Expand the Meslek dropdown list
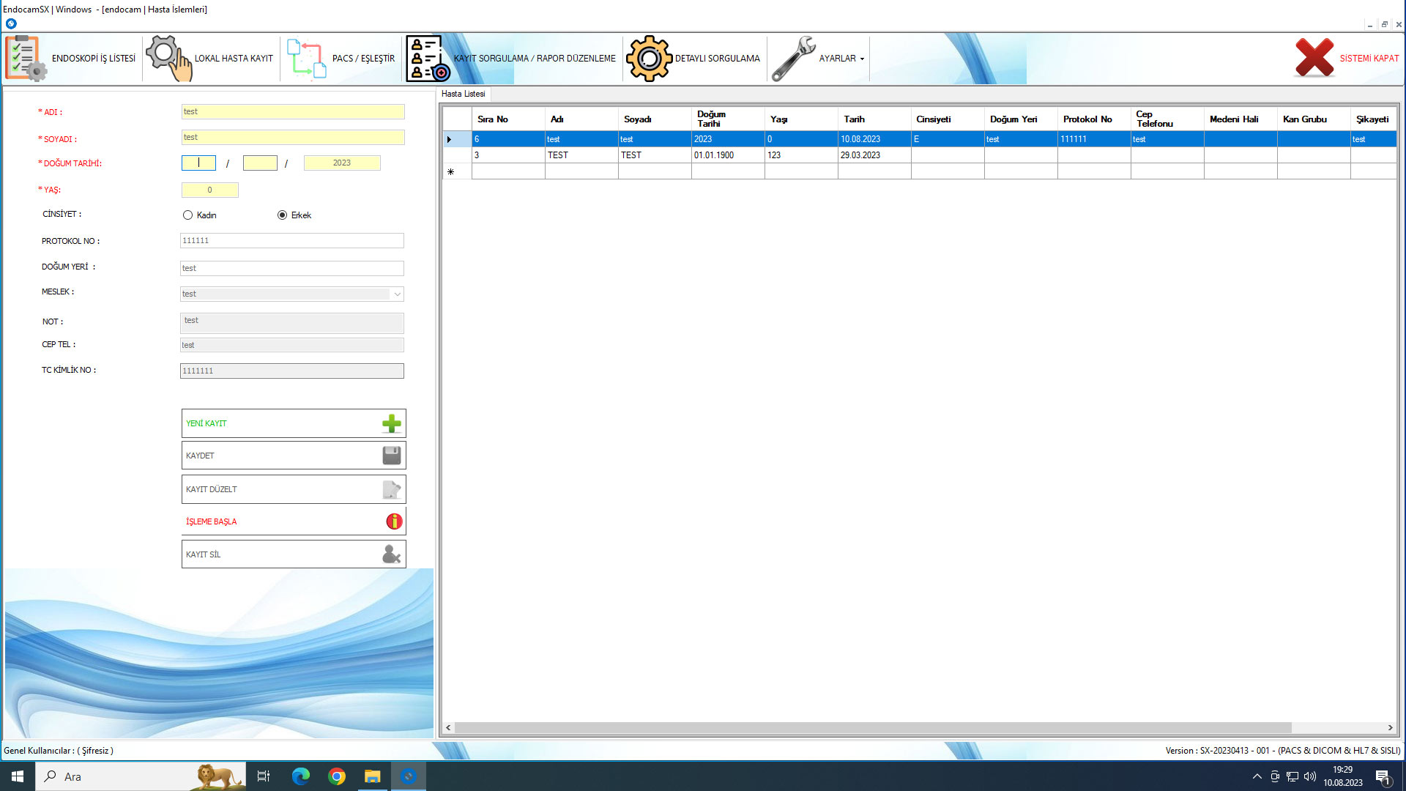Screen dimensions: 1406x791 (397, 294)
